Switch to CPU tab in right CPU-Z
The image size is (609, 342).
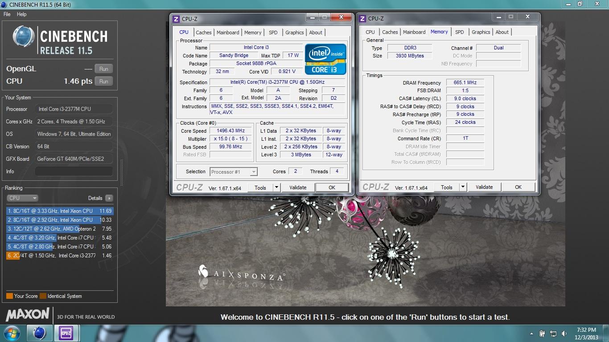pyautogui.click(x=370, y=32)
